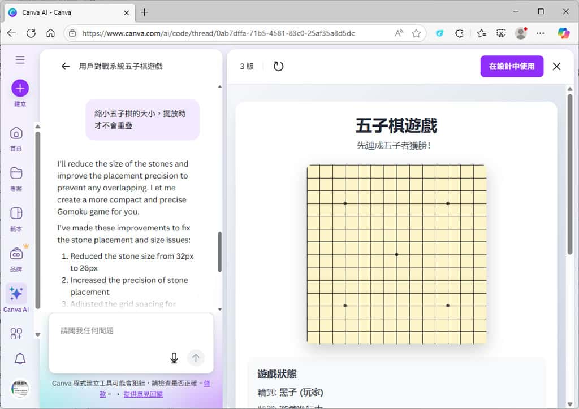Click the 遊戲狀態 heading
The width and height of the screenshot is (579, 409).
click(x=277, y=374)
